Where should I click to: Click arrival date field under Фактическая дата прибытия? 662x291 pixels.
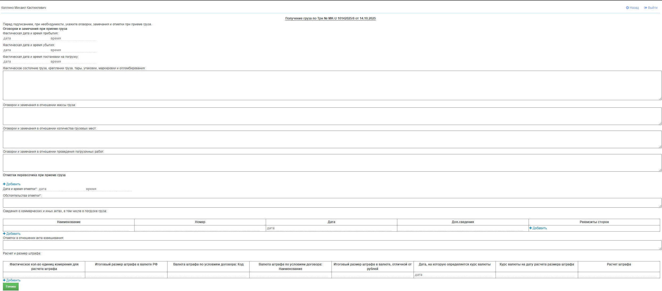point(25,38)
